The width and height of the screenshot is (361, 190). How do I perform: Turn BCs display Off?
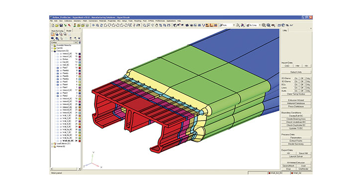302,84
